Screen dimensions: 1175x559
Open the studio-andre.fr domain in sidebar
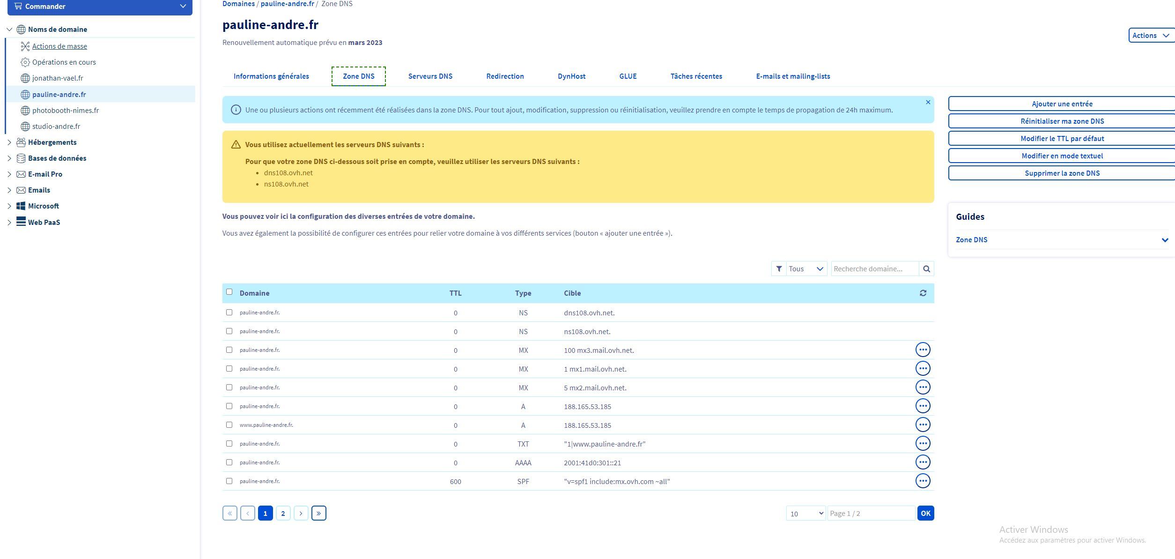[56, 126]
